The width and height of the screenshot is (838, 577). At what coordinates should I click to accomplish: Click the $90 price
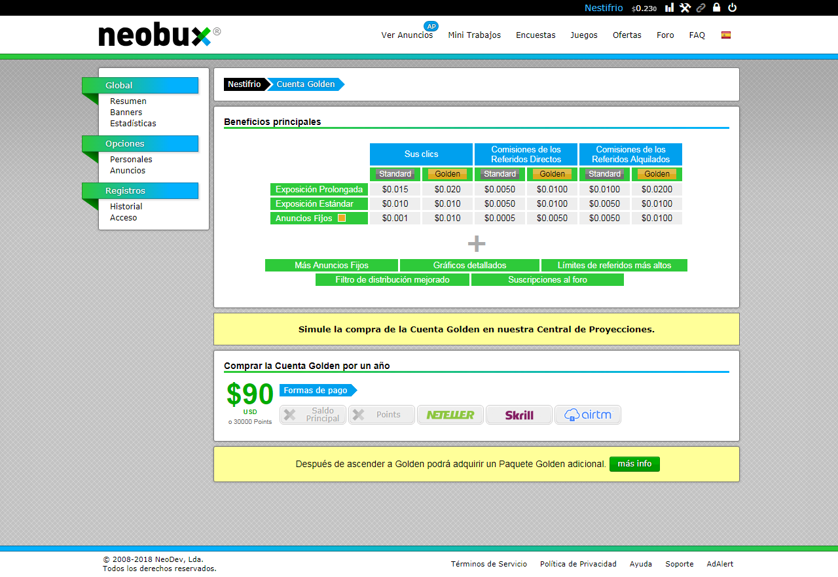click(x=250, y=394)
